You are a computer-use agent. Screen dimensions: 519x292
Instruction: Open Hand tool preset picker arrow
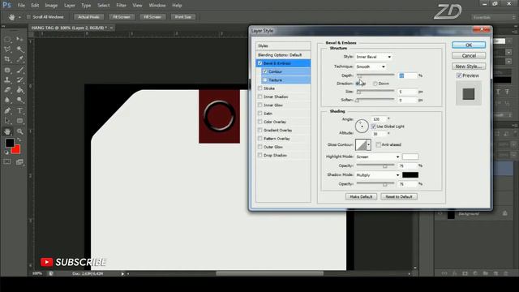19,17
